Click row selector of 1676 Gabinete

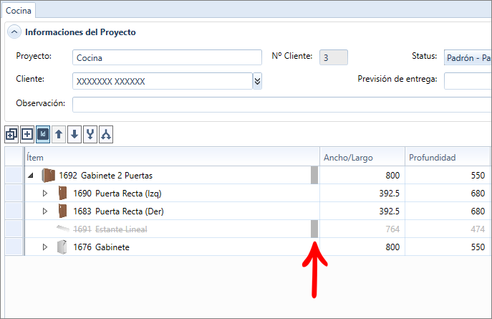click(14, 247)
